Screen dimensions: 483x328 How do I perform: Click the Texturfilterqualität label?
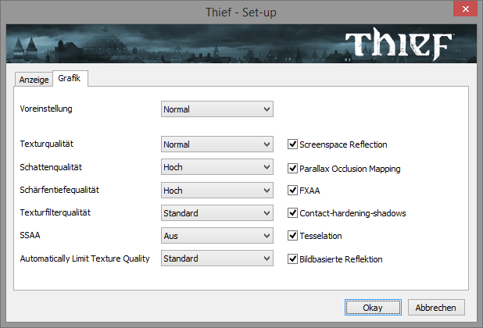(55, 212)
